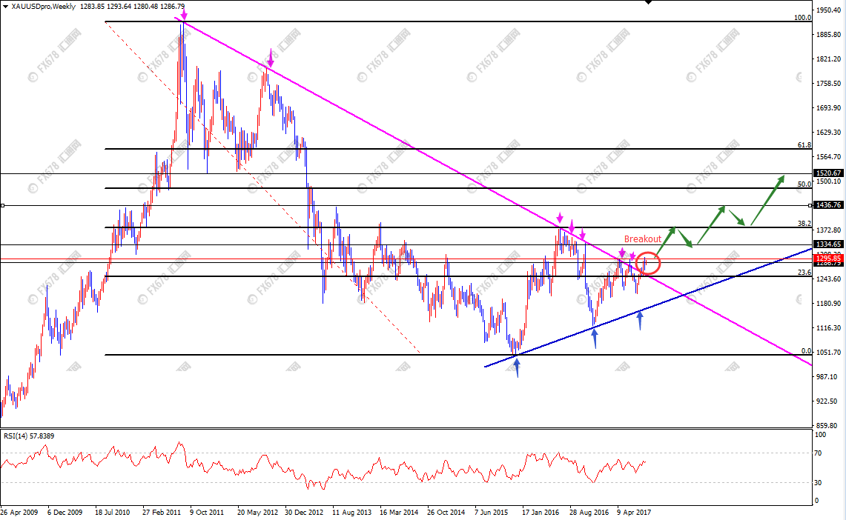Click the 11 Aug 2013 date label
Image resolution: width=846 pixels, height=520 pixels.
(x=351, y=513)
